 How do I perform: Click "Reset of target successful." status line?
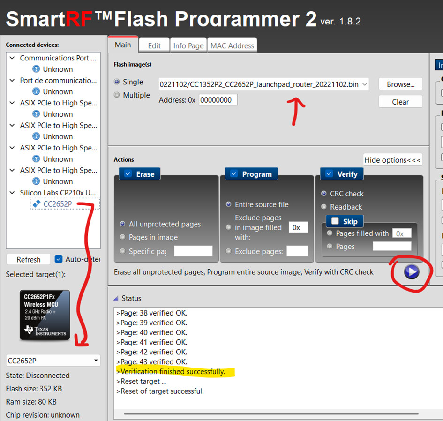click(160, 391)
